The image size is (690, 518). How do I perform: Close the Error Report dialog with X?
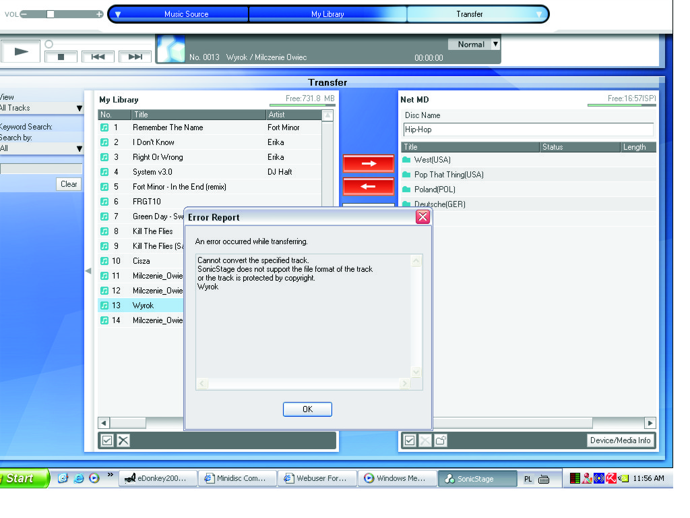[x=422, y=217]
